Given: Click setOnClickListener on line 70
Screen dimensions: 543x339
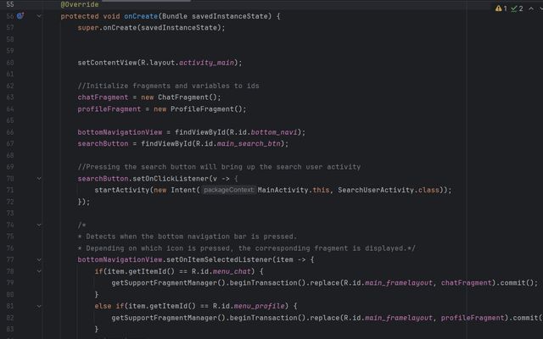Looking at the screenshot, I should tap(171, 179).
